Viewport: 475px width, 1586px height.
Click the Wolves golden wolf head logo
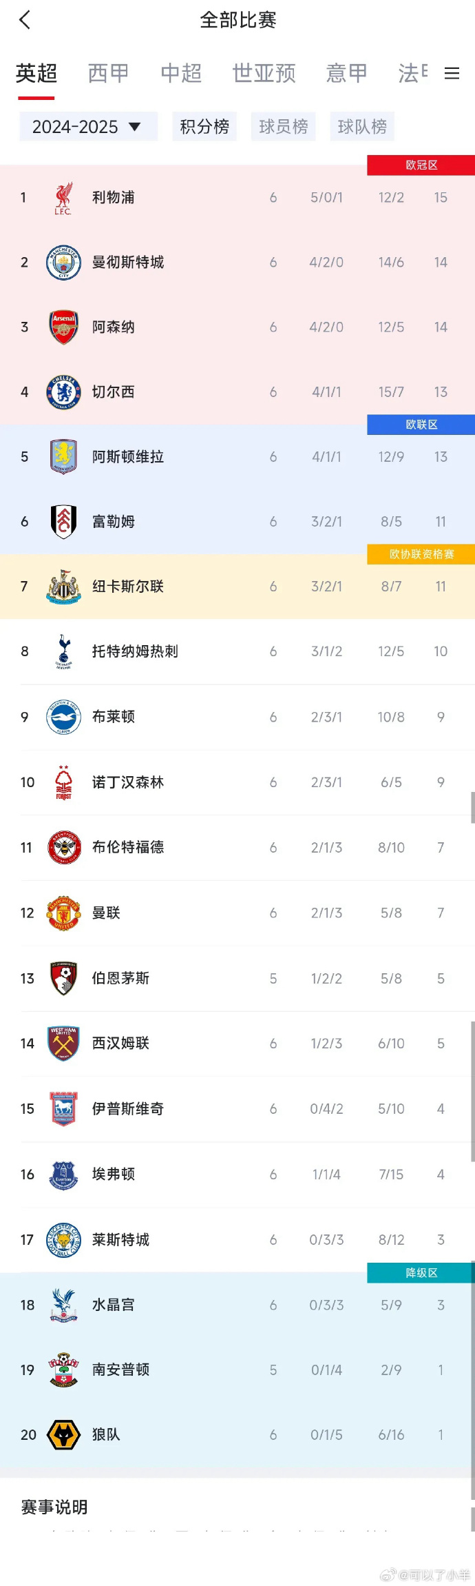click(x=63, y=1434)
